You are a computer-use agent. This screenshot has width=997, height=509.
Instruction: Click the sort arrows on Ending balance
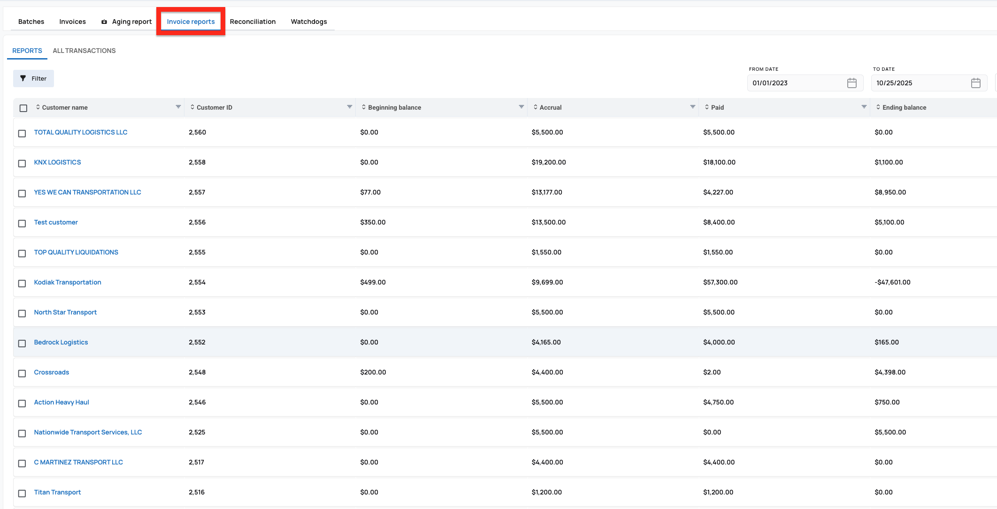coord(878,107)
